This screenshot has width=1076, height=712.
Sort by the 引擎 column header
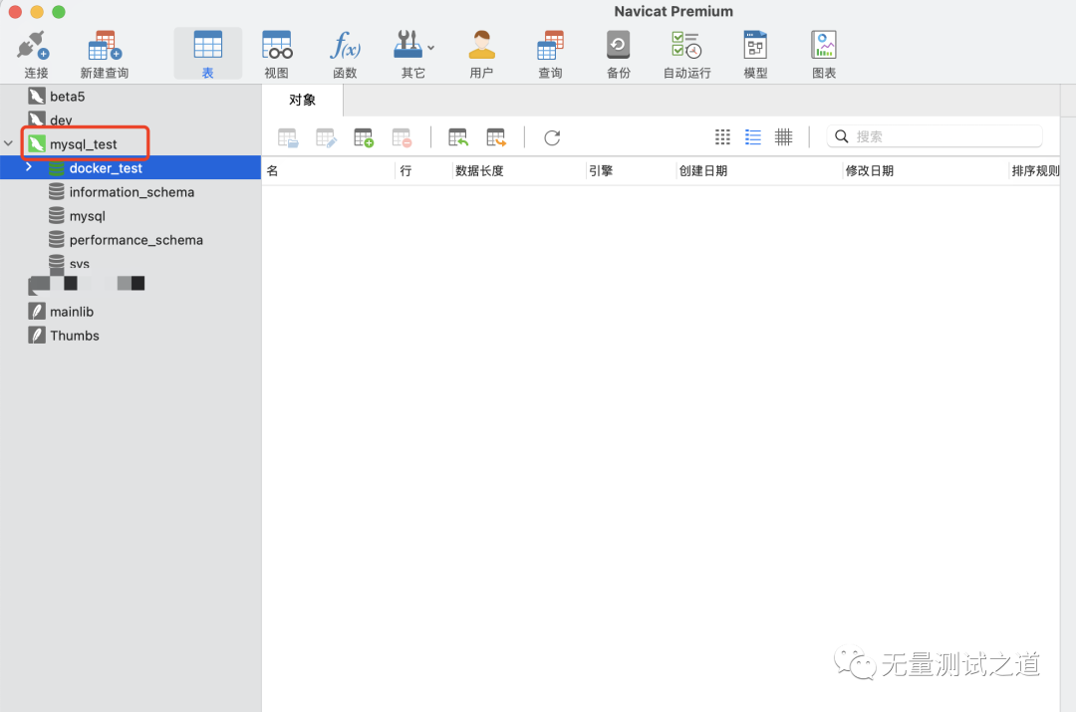(x=631, y=171)
